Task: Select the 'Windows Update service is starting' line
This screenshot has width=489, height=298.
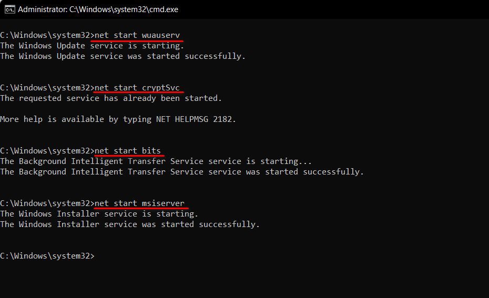Action: click(x=92, y=46)
